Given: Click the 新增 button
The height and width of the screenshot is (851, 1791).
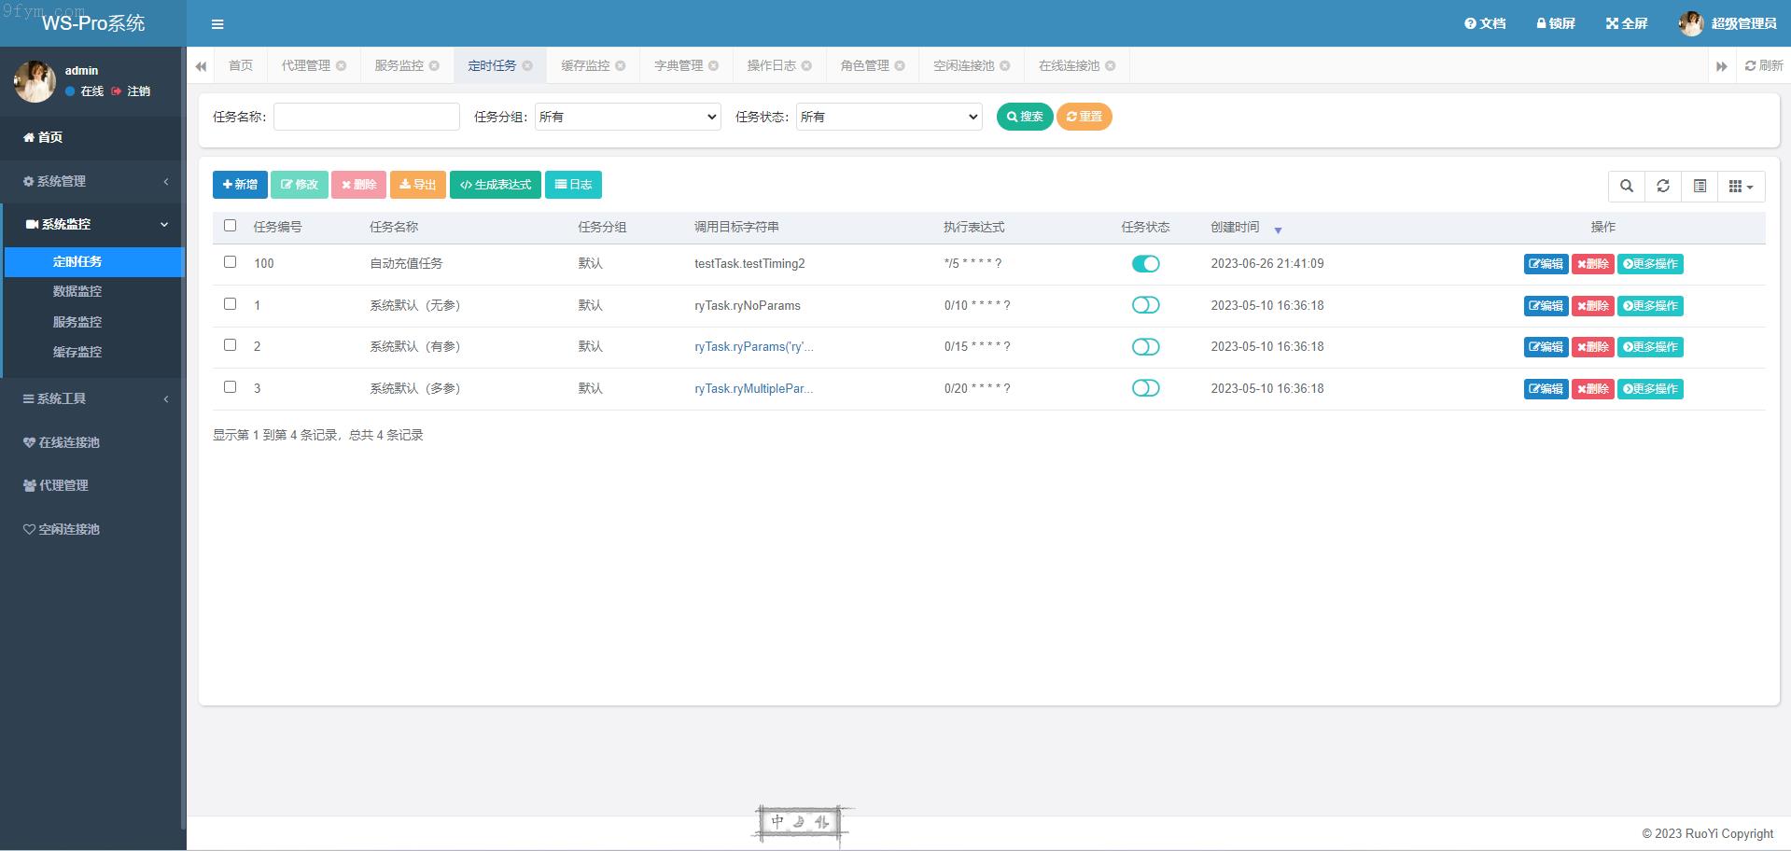Looking at the screenshot, I should (x=240, y=185).
